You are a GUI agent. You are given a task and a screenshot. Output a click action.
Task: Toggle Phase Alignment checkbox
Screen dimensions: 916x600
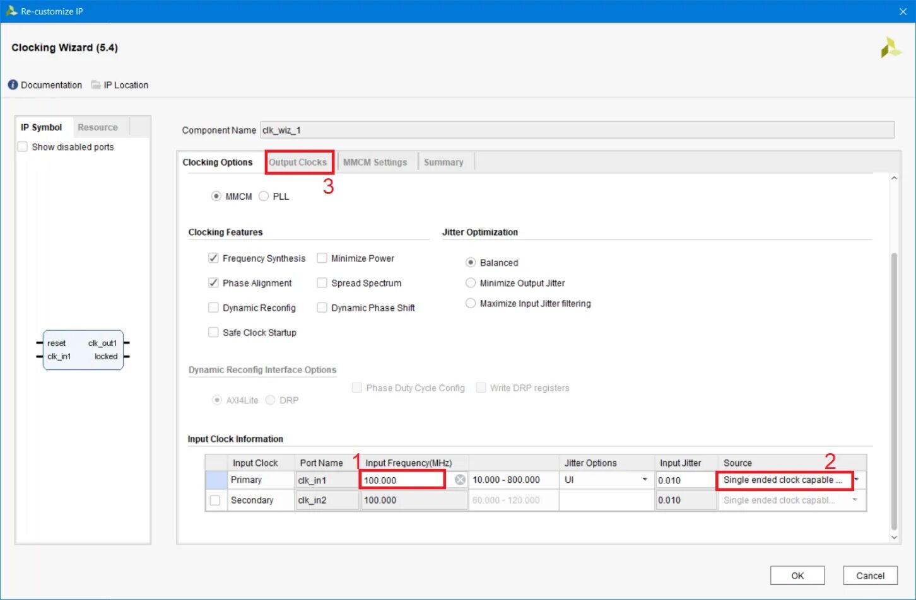point(213,282)
